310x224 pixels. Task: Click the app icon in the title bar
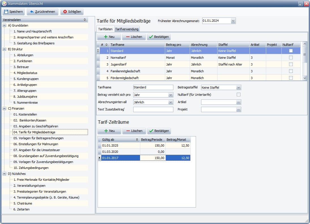4,4
